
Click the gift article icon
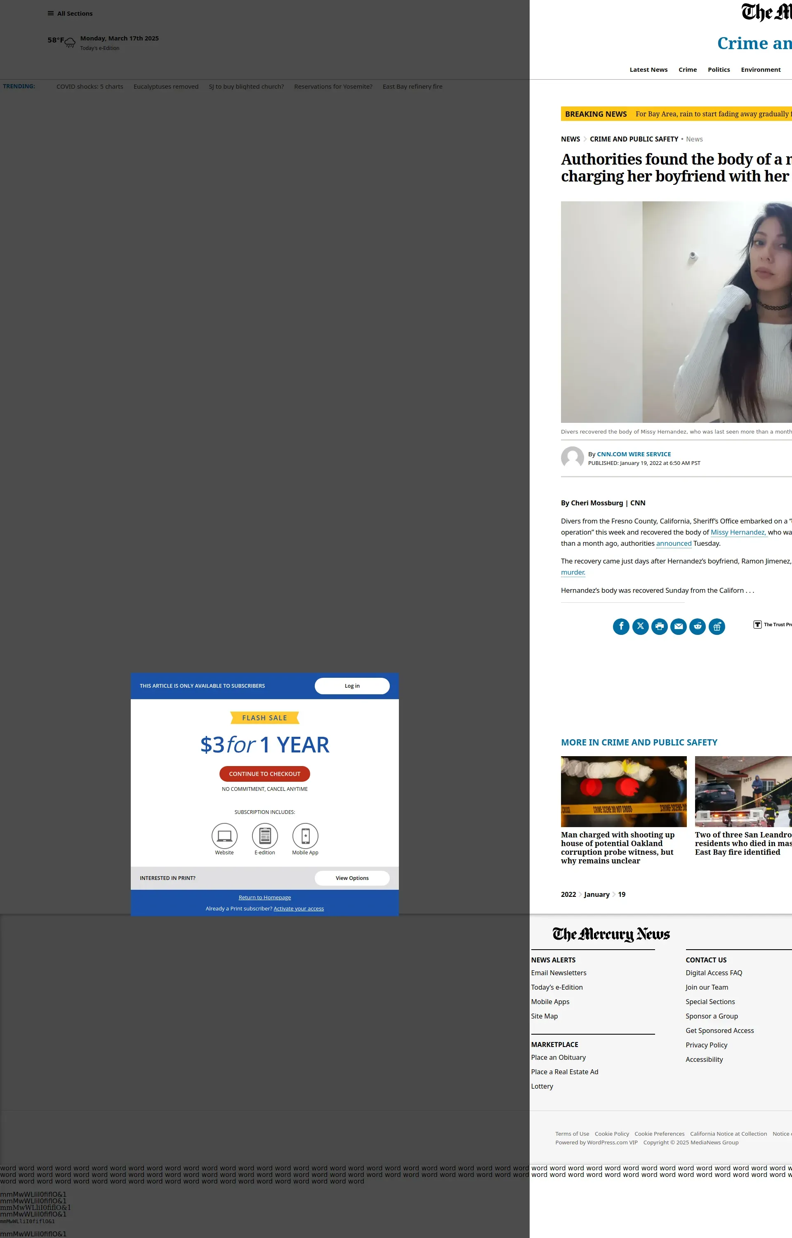point(717,626)
